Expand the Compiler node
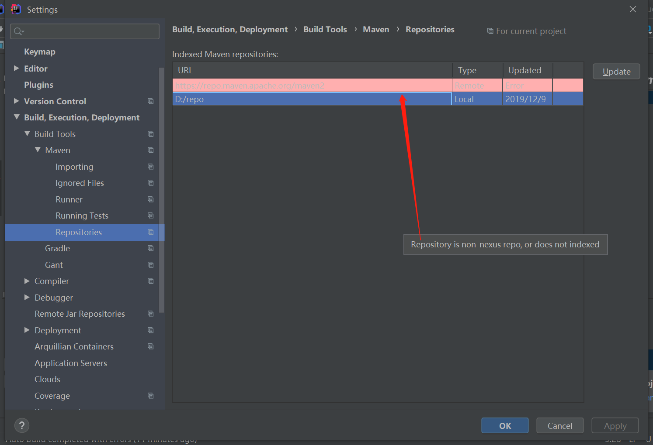Viewport: 653px width, 445px height. click(27, 281)
